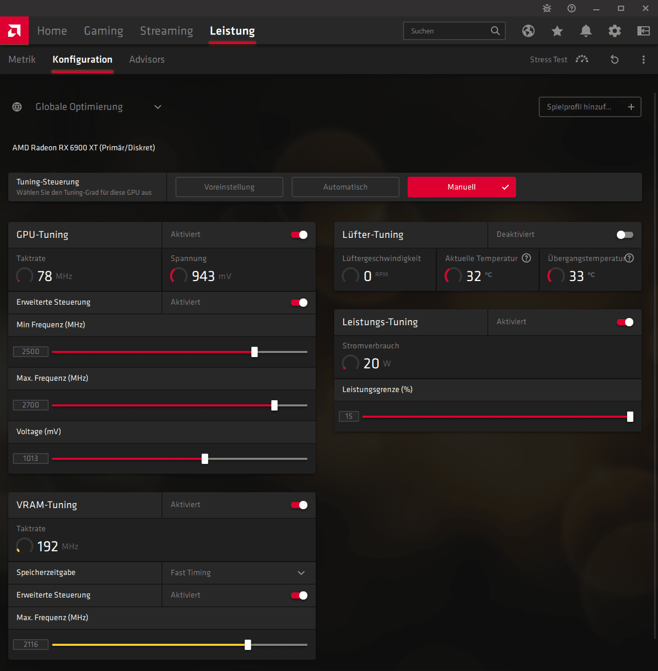Click the Voltage (mV) slider handle
This screenshot has height=671, width=658.
pos(205,459)
